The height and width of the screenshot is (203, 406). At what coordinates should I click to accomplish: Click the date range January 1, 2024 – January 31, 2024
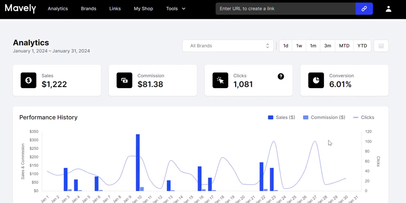52,51
